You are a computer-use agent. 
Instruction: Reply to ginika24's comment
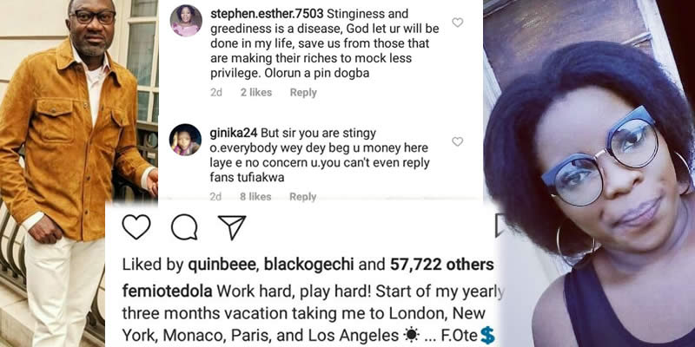[302, 197]
